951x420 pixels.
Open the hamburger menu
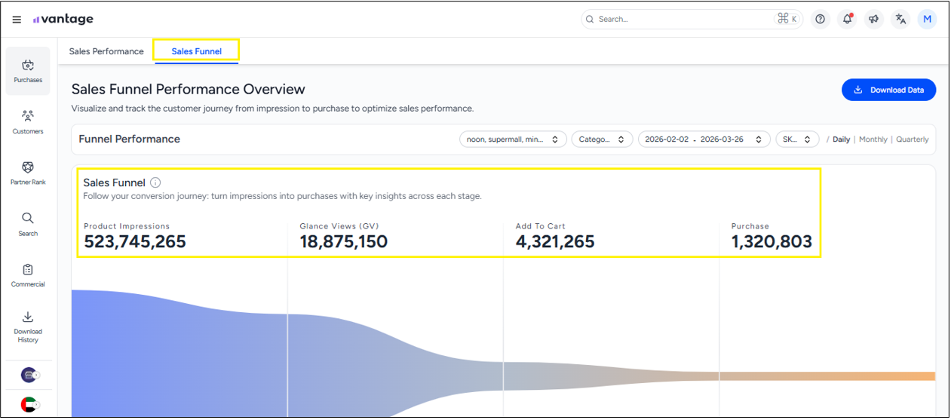point(17,20)
